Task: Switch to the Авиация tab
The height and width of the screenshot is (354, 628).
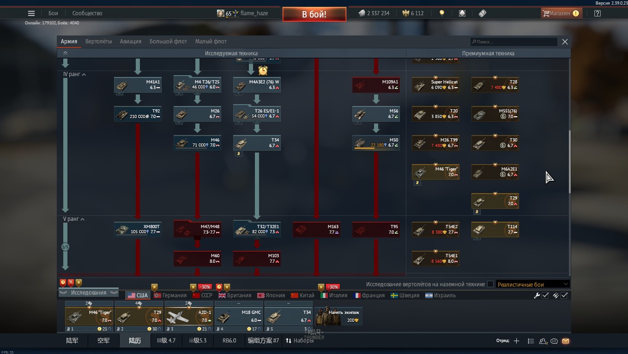Action: pos(131,41)
